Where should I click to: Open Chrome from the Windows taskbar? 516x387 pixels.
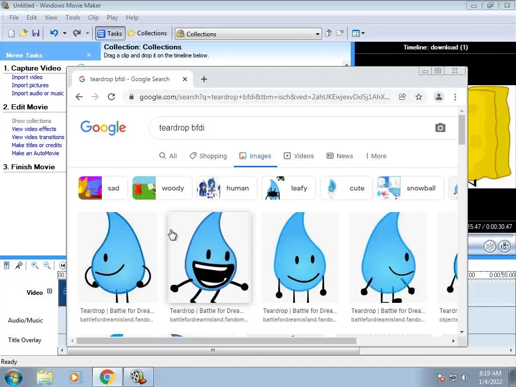coord(107,377)
